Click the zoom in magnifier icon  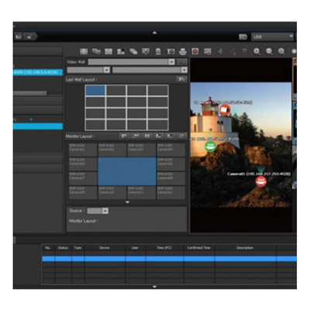tap(257, 51)
